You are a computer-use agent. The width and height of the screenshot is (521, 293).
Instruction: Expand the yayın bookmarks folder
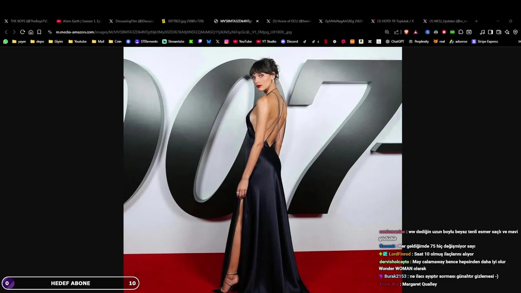(x=19, y=42)
